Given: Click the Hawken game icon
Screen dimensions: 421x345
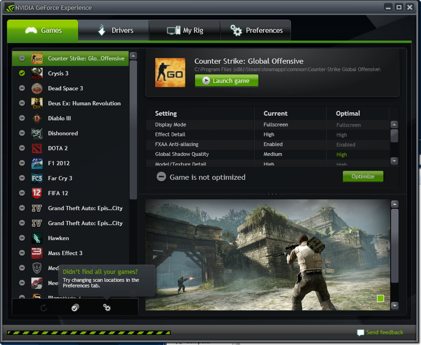Looking at the screenshot, I should (37, 238).
